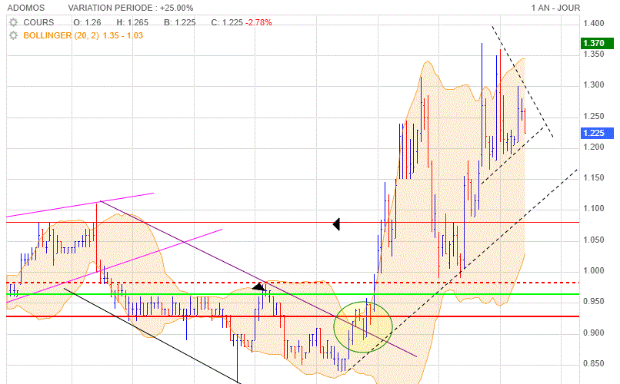The height and width of the screenshot is (384, 620).
Task: Click the 1.250 axis label
Action: 594,116
